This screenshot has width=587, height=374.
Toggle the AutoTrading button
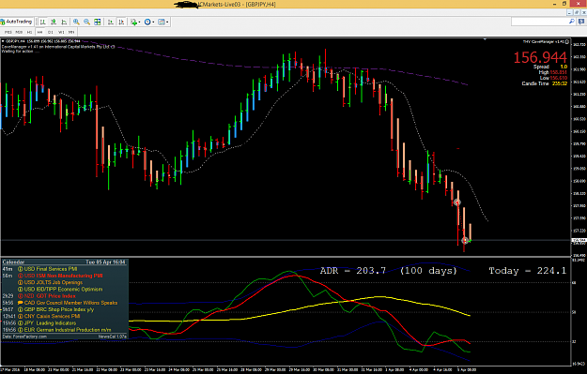point(17,22)
